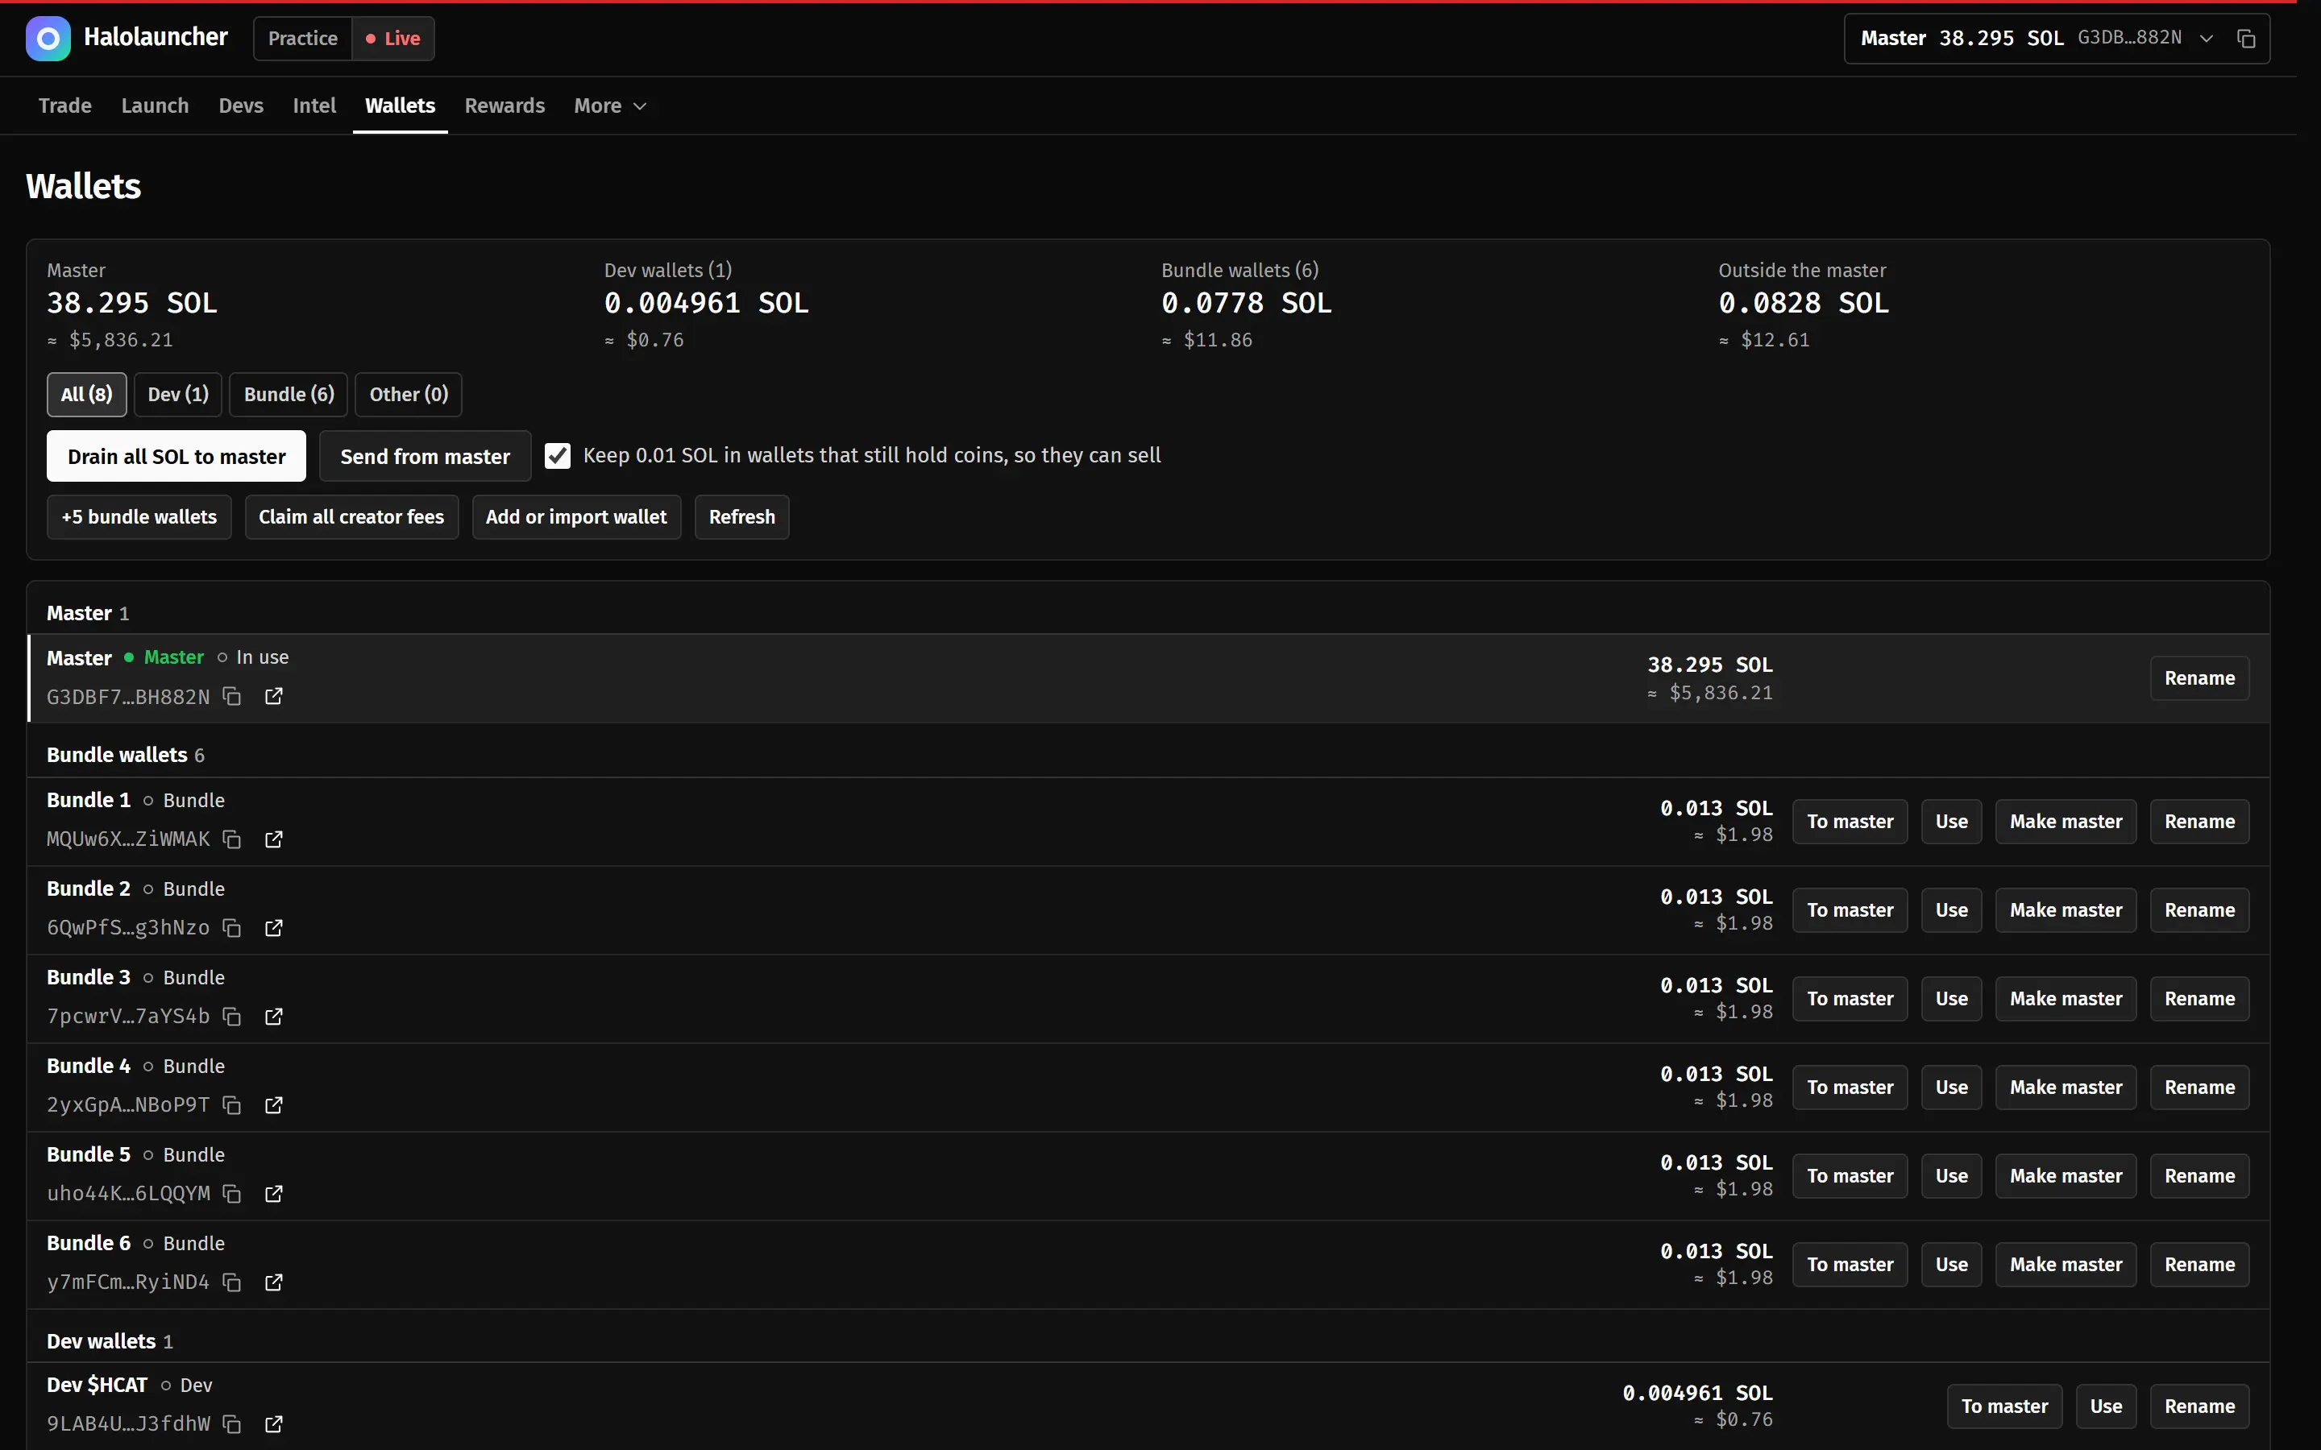Go to the Launch tab

coord(156,106)
